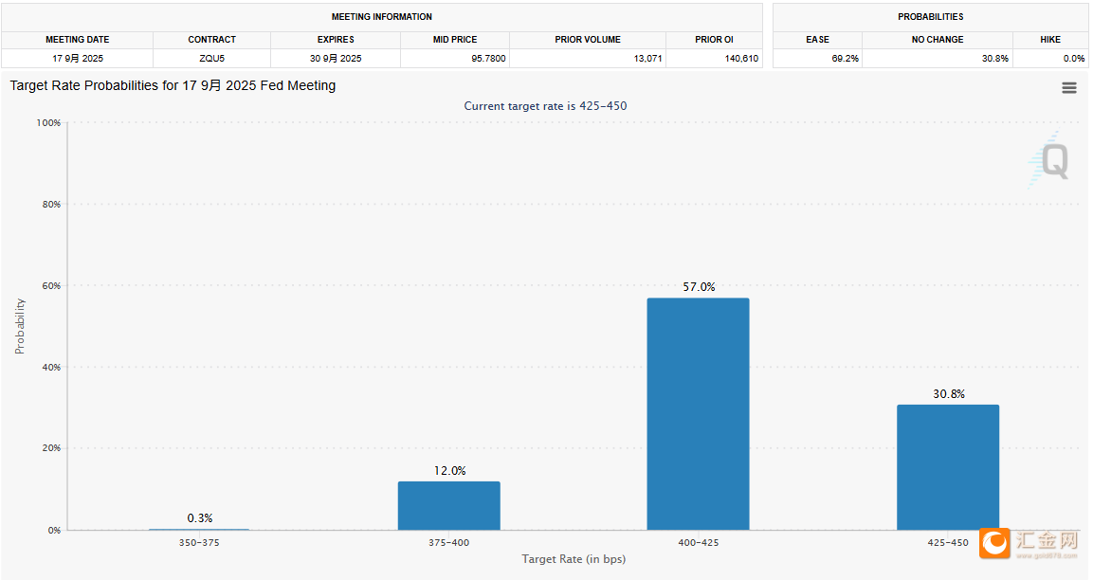Select the 30.8% bar for 425-450

coord(948,467)
